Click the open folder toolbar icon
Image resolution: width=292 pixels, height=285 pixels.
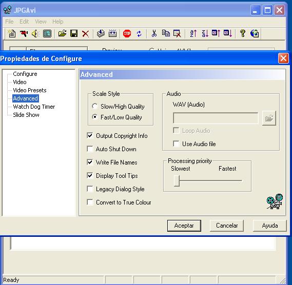(x=62, y=34)
